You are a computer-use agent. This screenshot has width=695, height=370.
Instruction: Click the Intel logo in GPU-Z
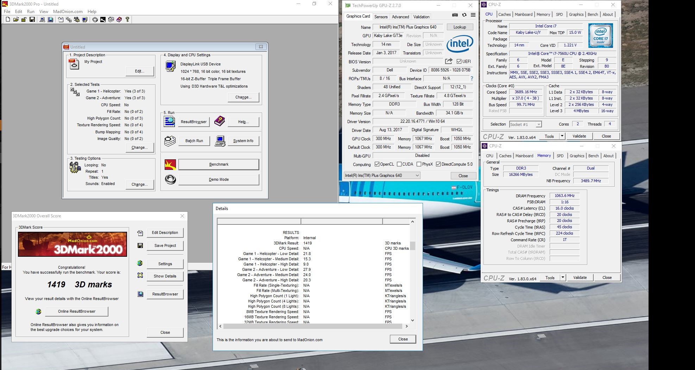pyautogui.click(x=460, y=44)
